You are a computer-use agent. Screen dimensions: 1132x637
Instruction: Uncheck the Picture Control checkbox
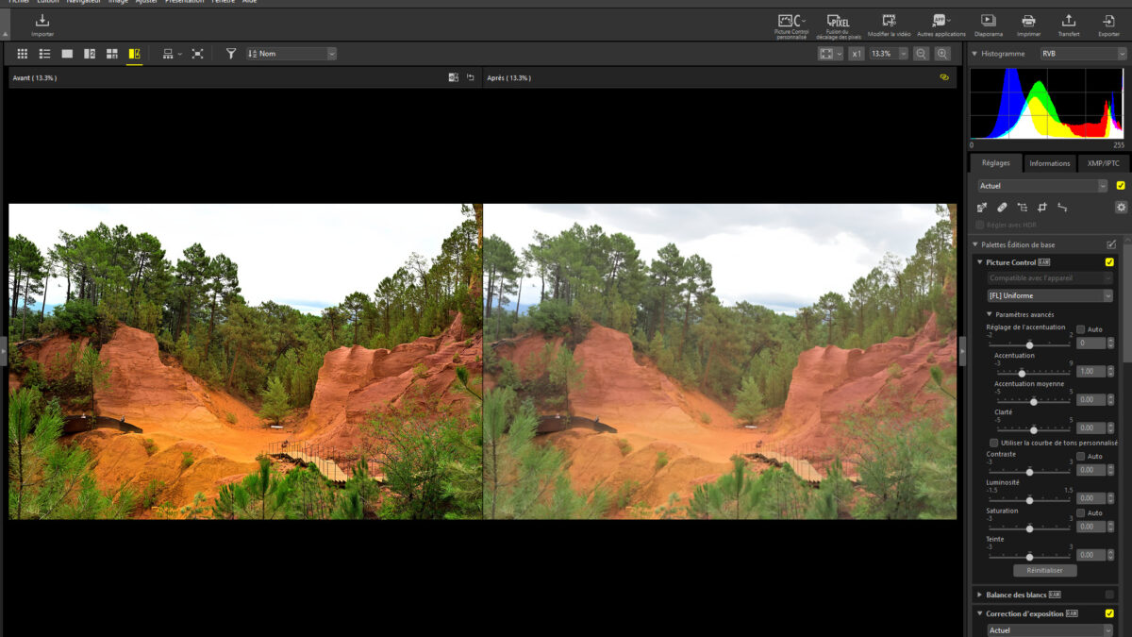1109,262
